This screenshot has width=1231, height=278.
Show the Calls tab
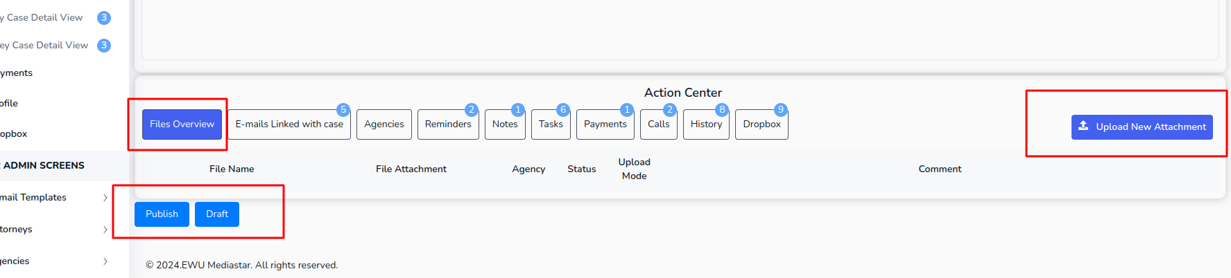coord(659,124)
